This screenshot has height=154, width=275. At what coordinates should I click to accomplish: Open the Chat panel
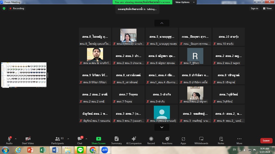click(x=80, y=140)
